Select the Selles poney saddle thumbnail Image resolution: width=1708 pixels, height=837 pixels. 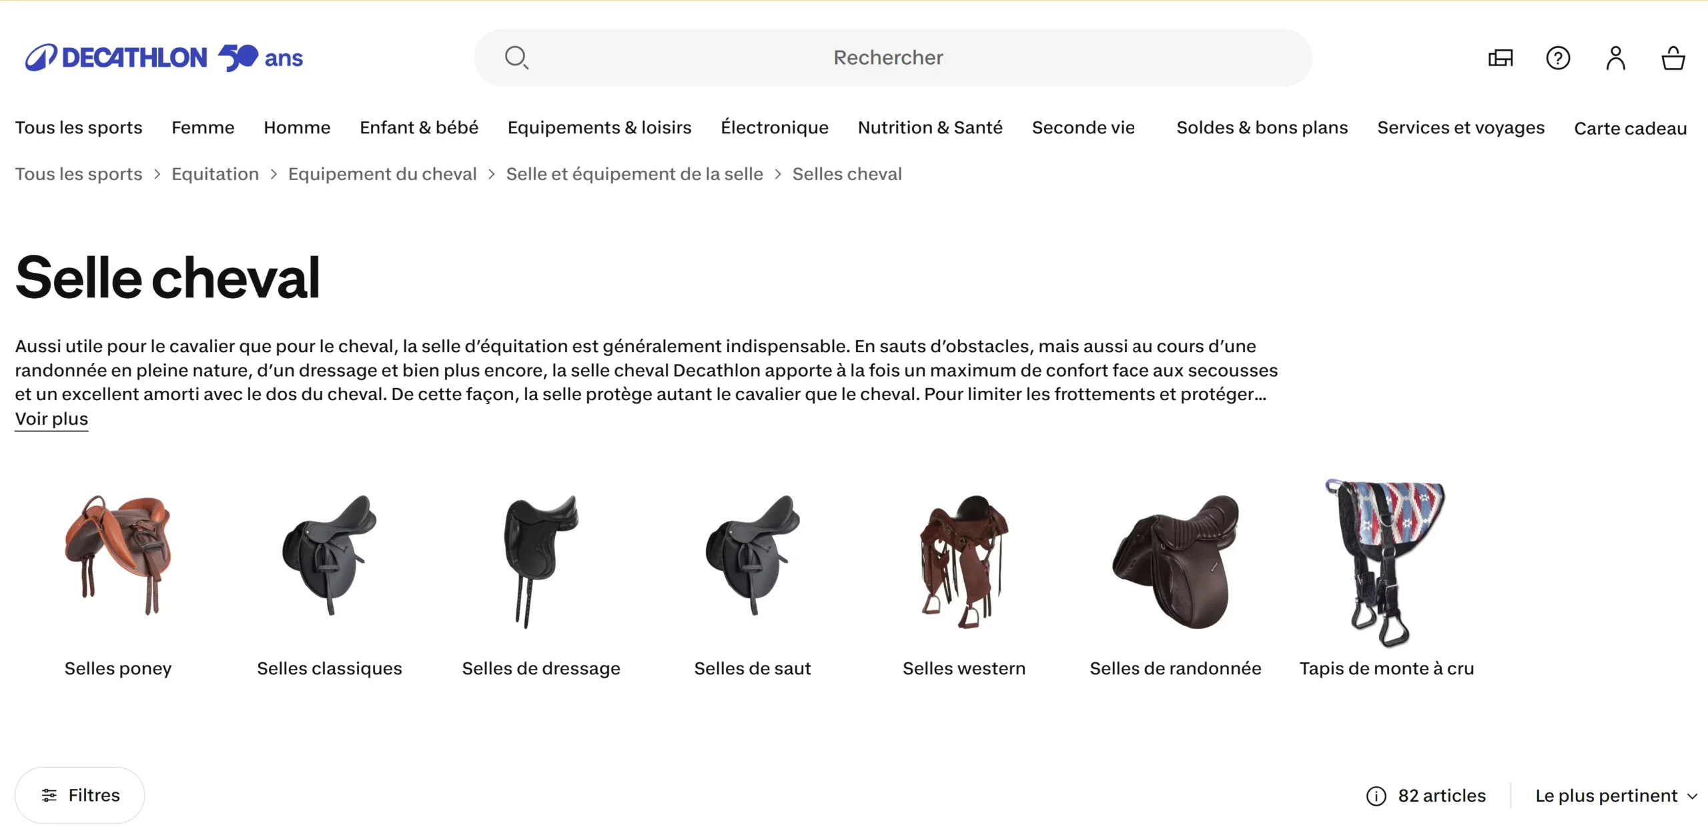click(x=118, y=556)
